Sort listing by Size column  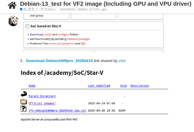tap(124, 86)
